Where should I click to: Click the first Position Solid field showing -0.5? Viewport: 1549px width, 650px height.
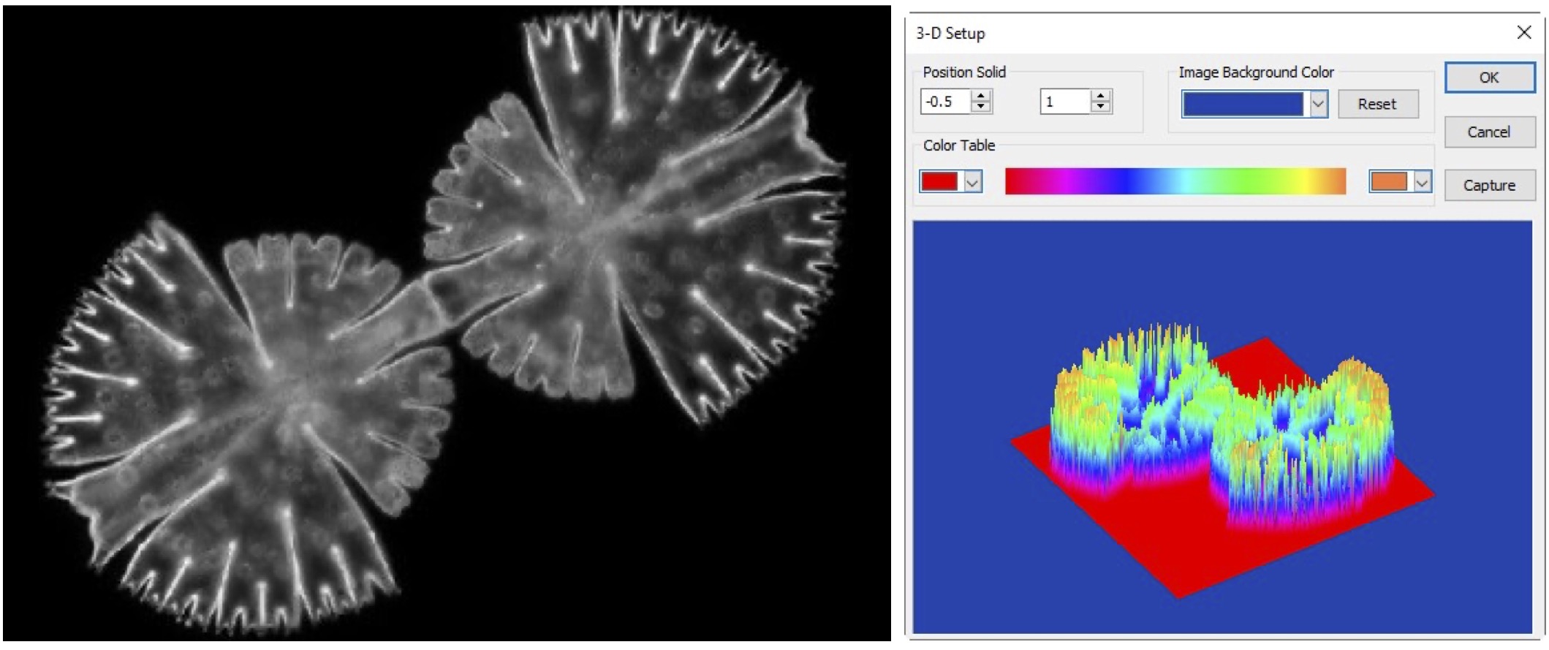coord(946,102)
